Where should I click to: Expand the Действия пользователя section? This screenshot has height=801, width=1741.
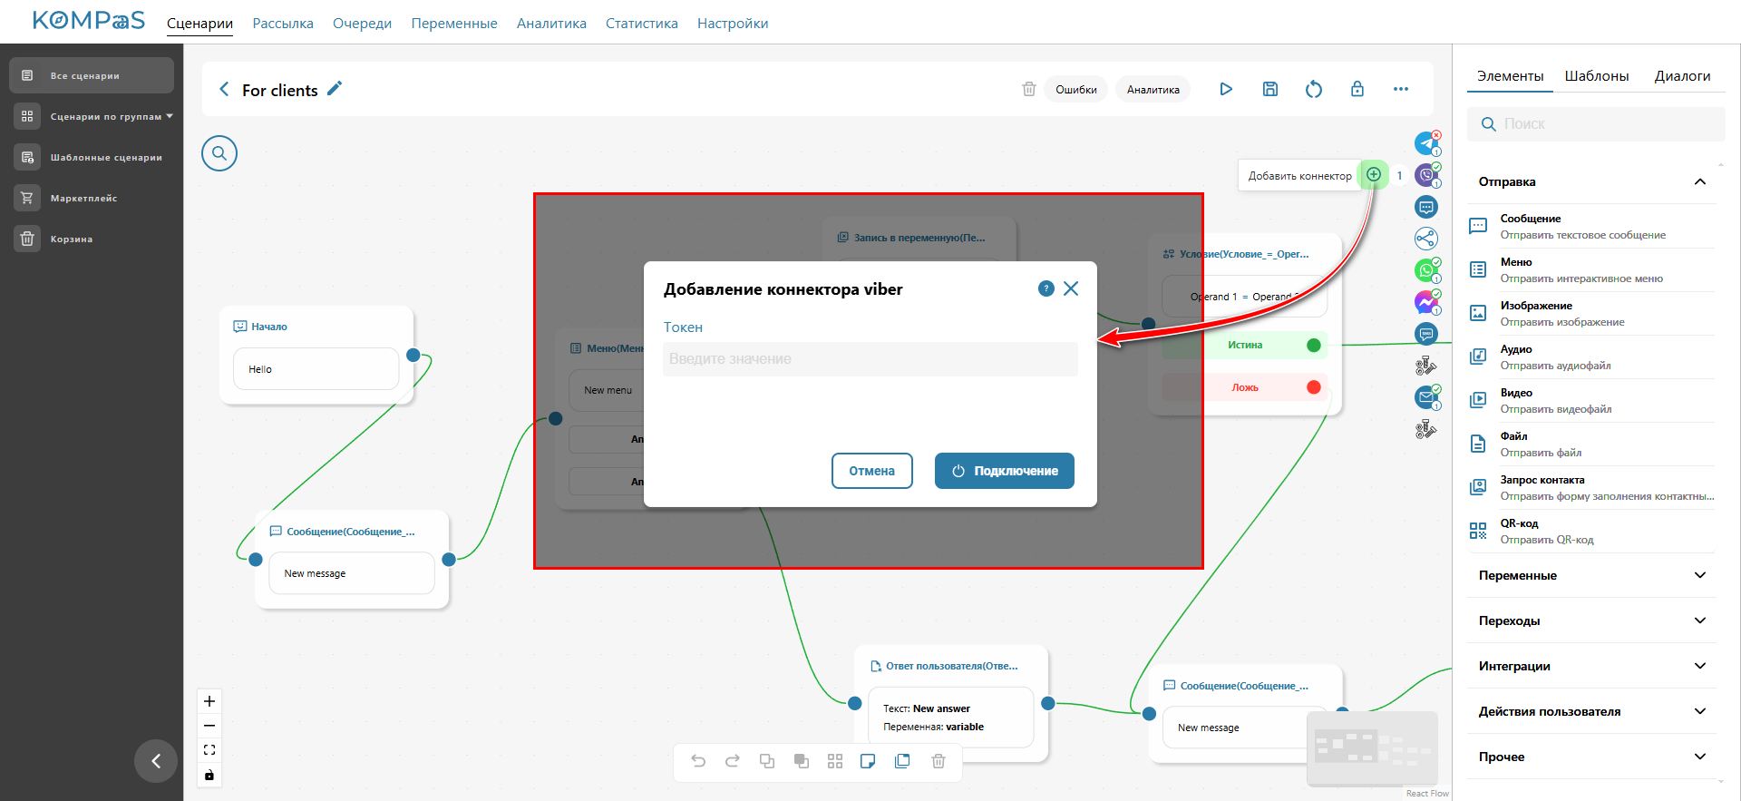point(1591,711)
